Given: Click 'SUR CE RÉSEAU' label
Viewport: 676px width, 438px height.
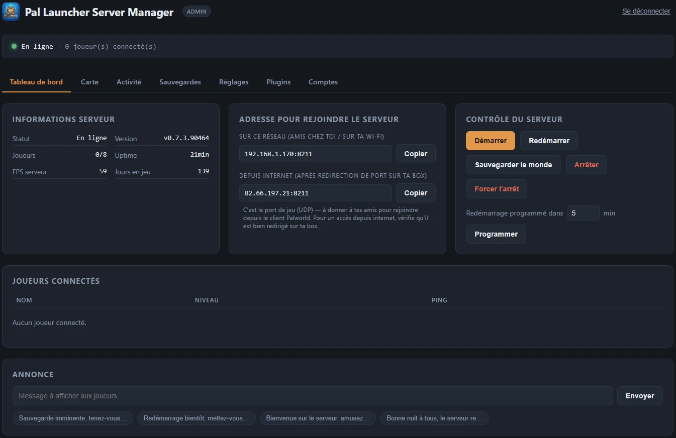Looking at the screenshot, I should 312,137.
